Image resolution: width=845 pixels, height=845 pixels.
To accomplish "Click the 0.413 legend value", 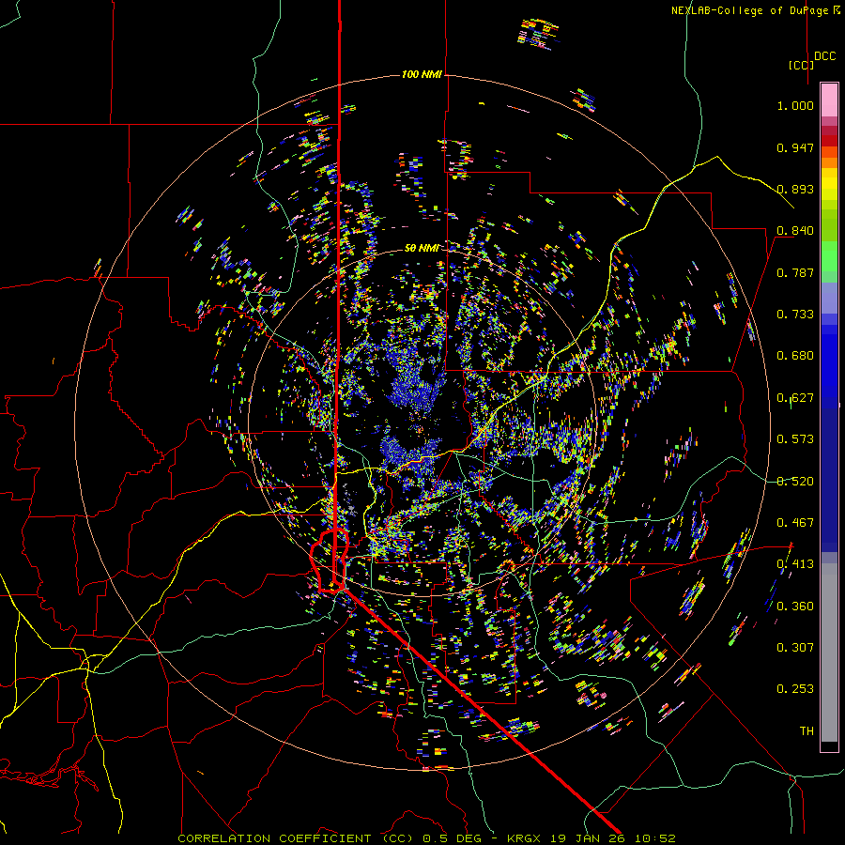I will tap(795, 564).
